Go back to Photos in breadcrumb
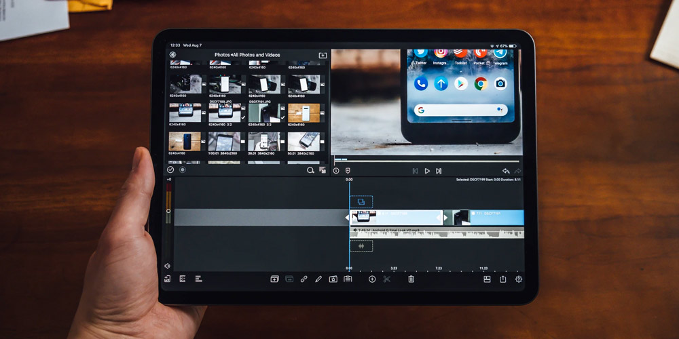The height and width of the screenshot is (339, 679). click(222, 55)
